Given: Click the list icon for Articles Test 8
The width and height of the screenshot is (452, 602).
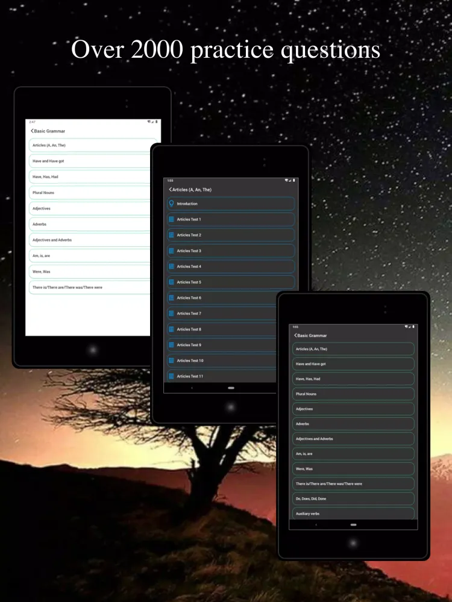Looking at the screenshot, I should click(171, 329).
